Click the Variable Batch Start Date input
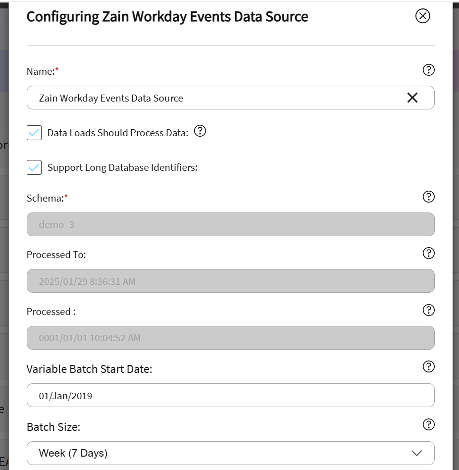This screenshot has height=470, width=459. tap(230, 396)
